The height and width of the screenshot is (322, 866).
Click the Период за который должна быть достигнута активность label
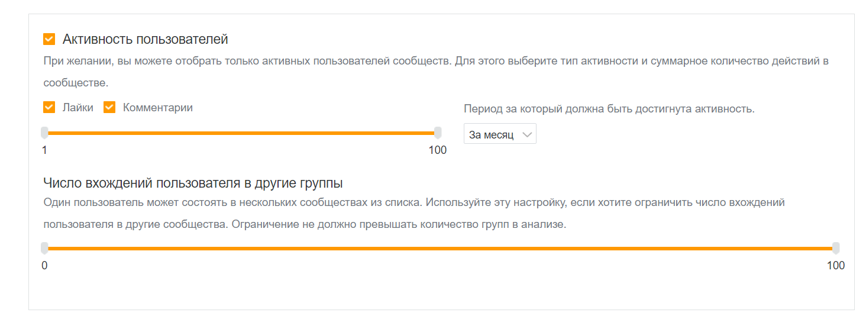(x=609, y=109)
